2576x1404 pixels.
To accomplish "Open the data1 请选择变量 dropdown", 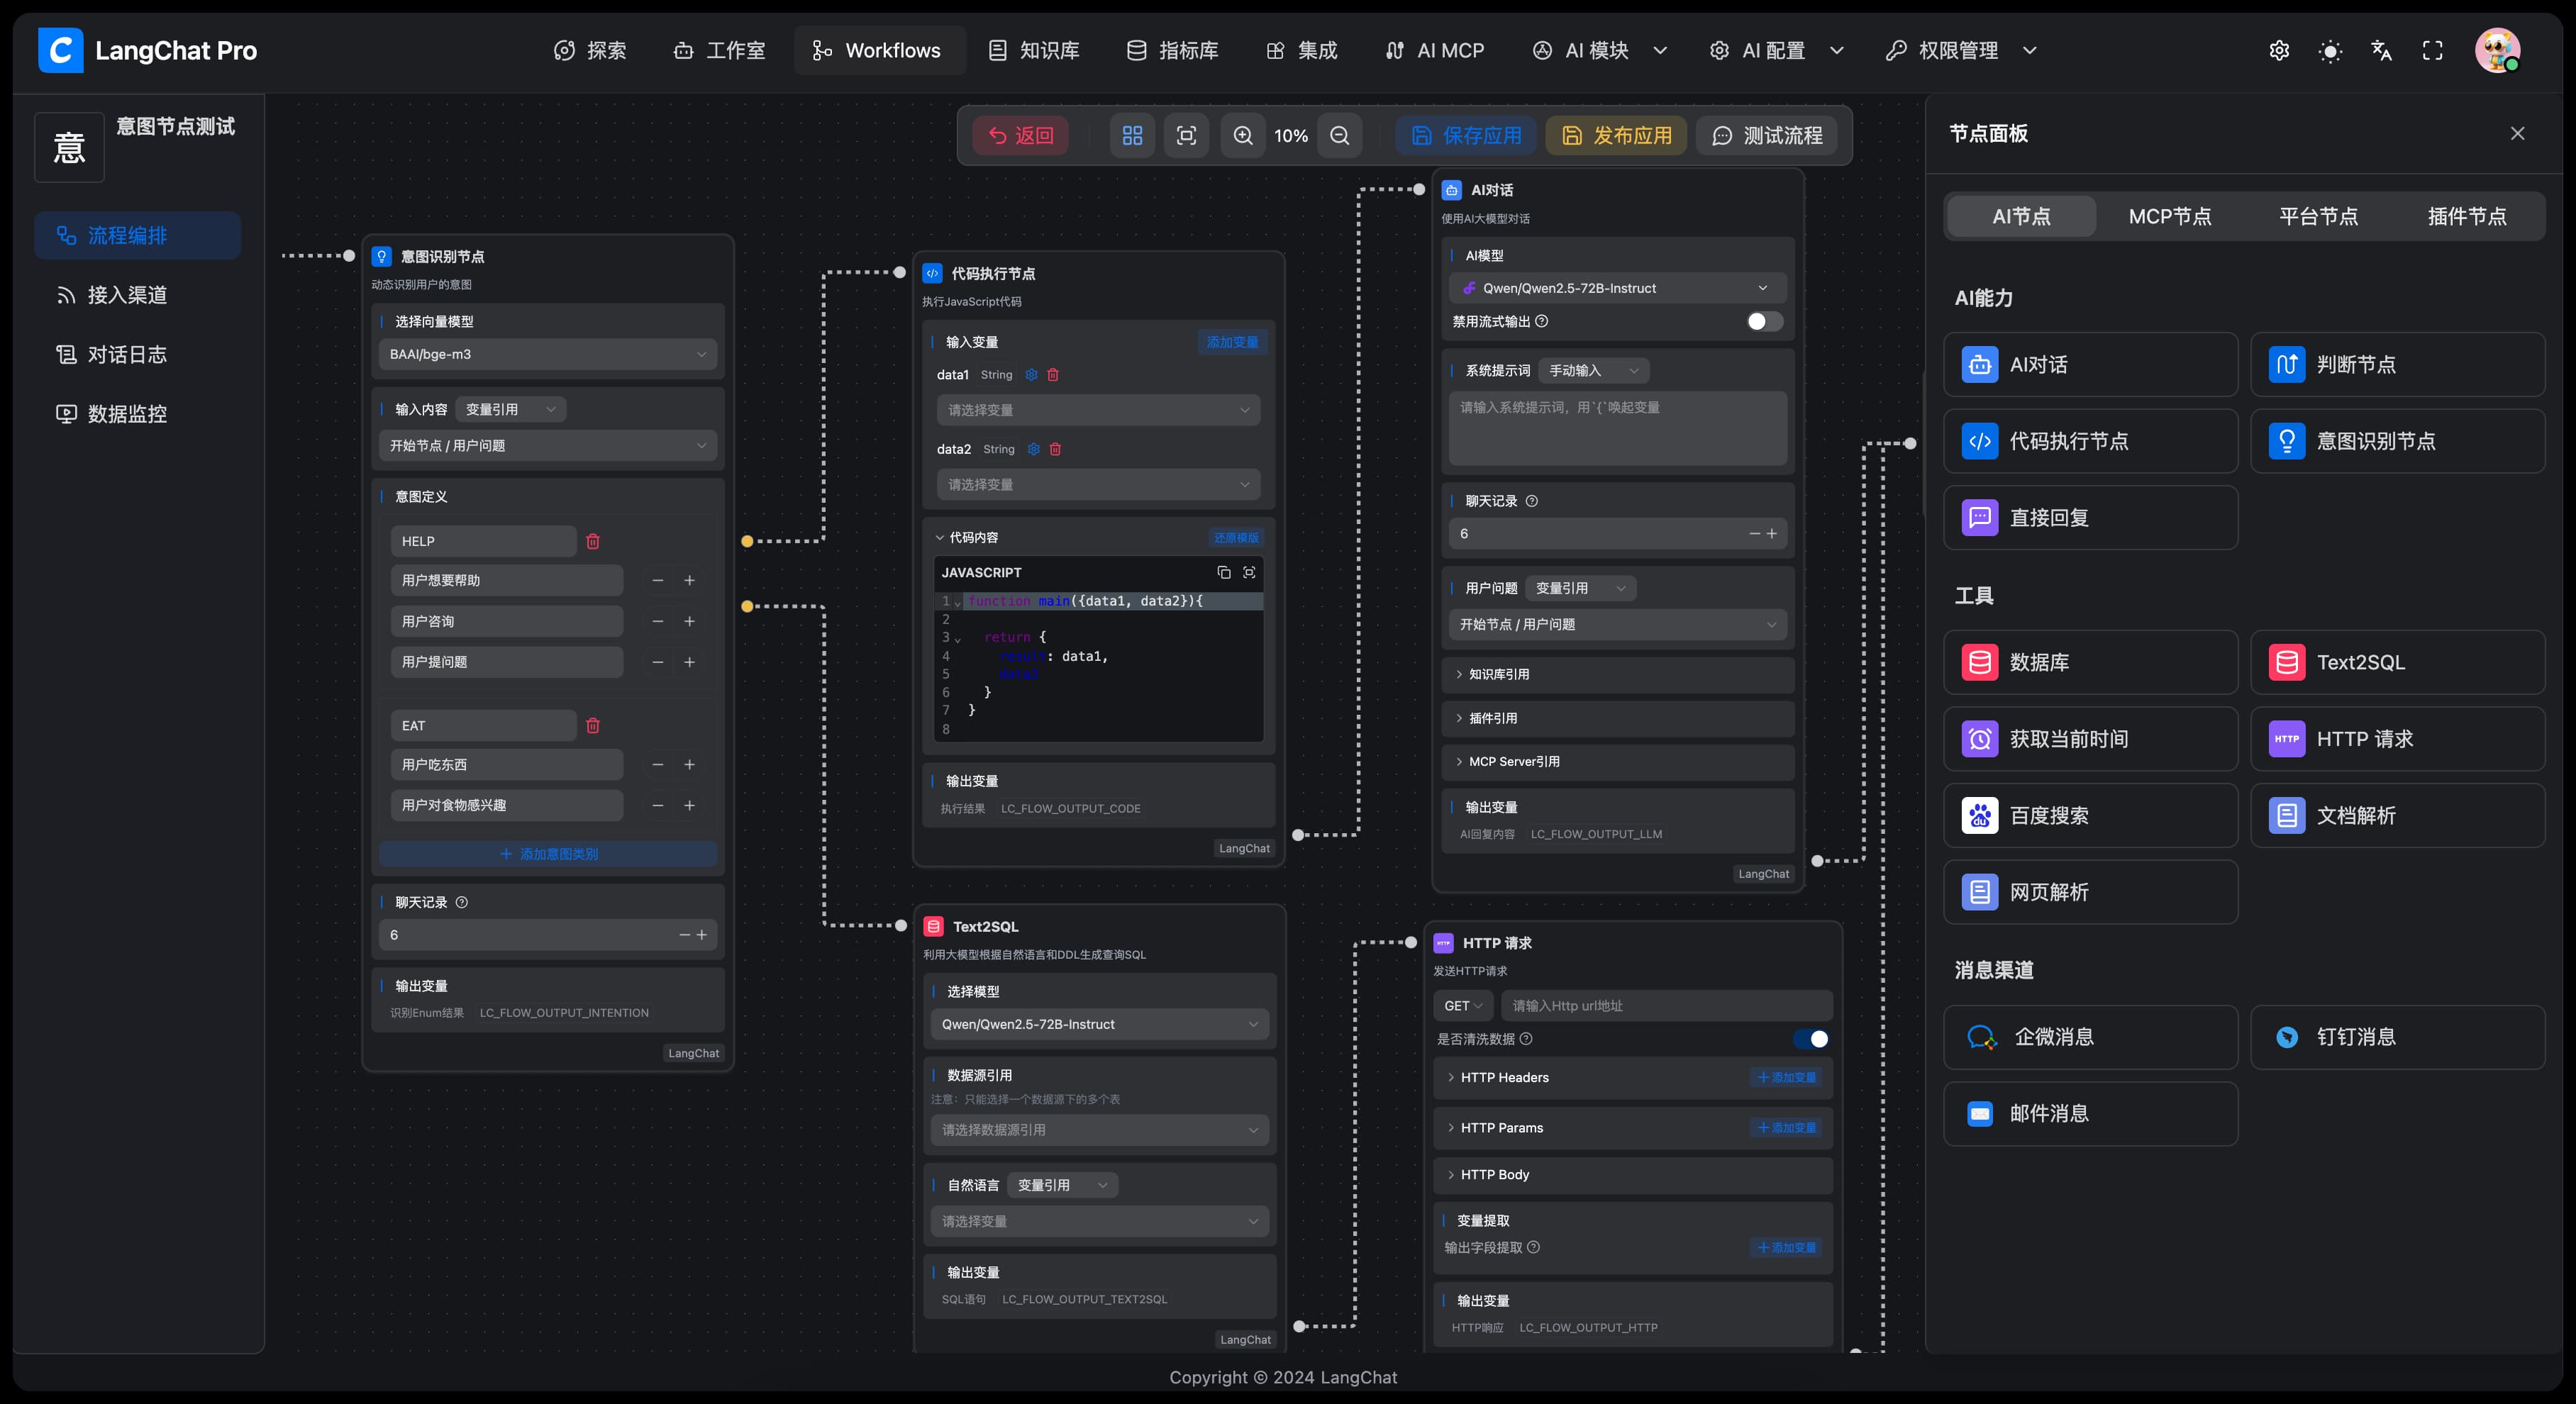I will (1098, 410).
